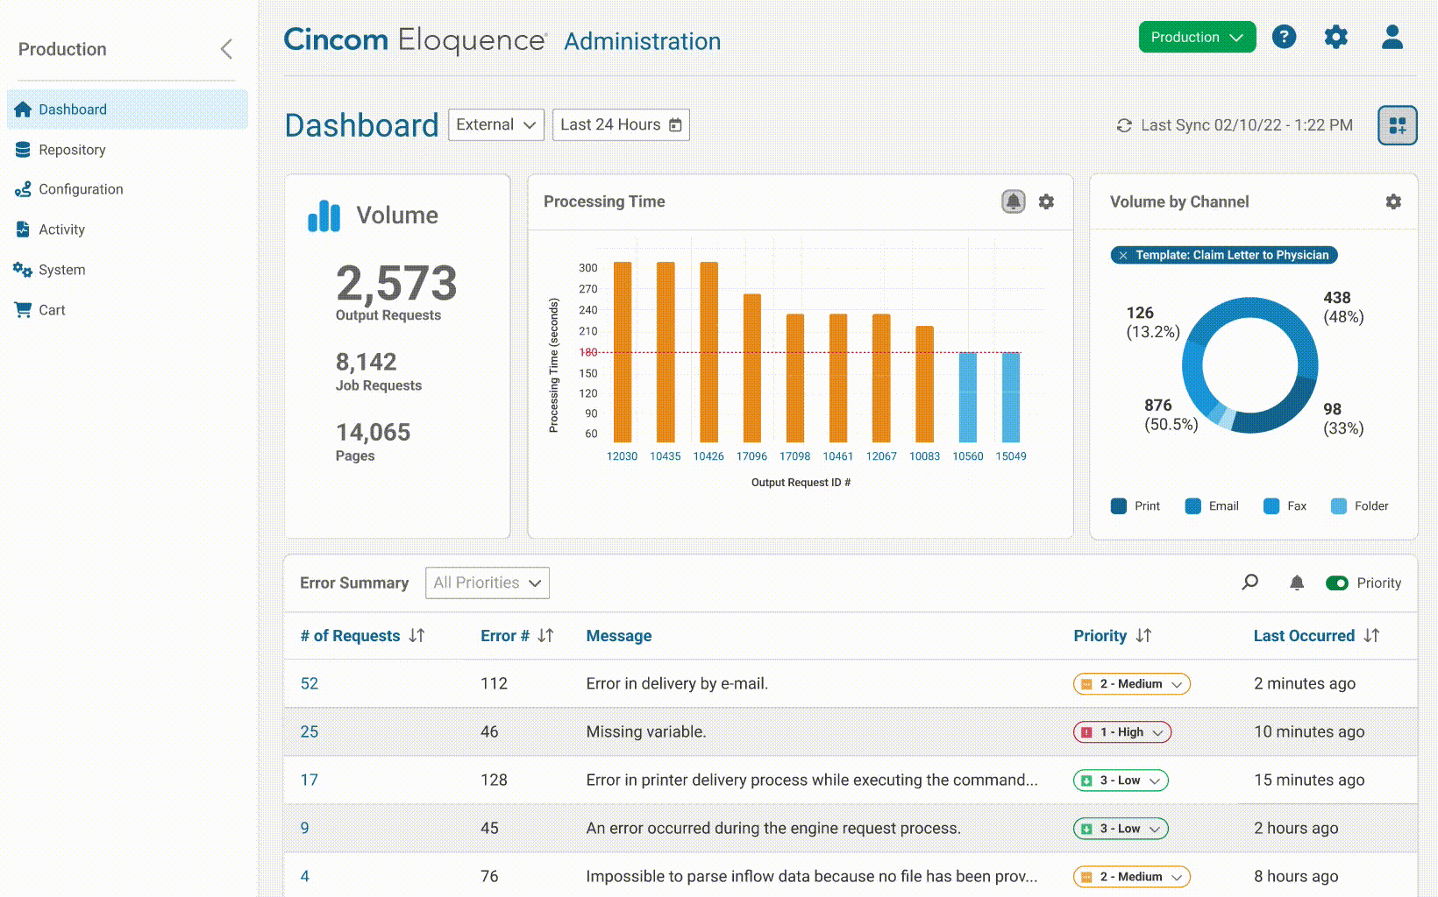Toggle Processing Time alert bell
Viewport: 1438px width, 897px height.
click(1014, 201)
